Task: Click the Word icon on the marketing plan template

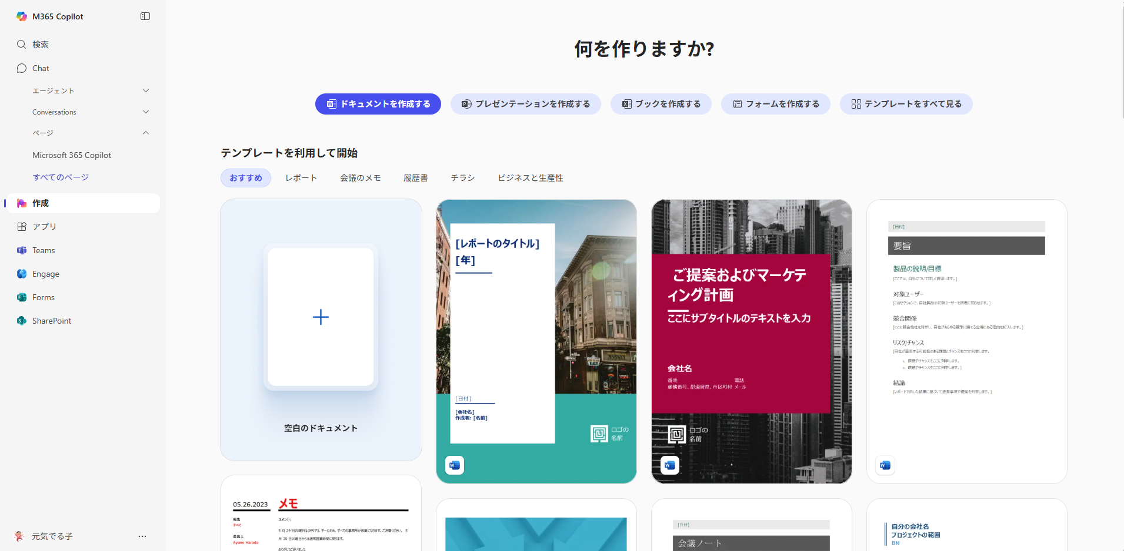Action: coord(670,465)
